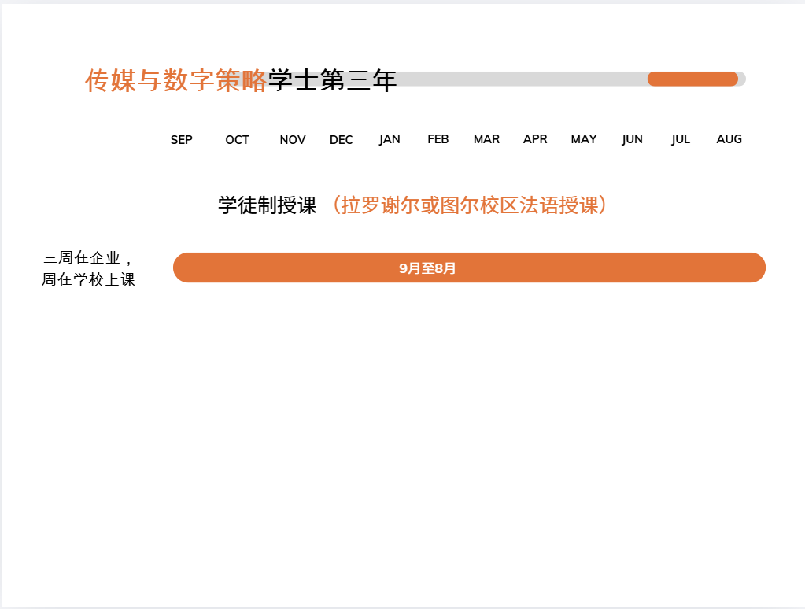Select the FEB month marker
The image size is (805, 609).
[438, 139]
